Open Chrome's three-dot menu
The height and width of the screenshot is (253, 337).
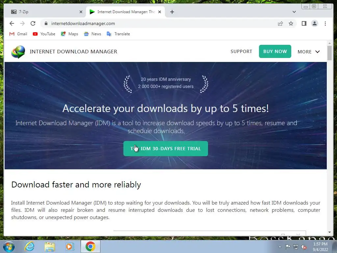coord(325,23)
